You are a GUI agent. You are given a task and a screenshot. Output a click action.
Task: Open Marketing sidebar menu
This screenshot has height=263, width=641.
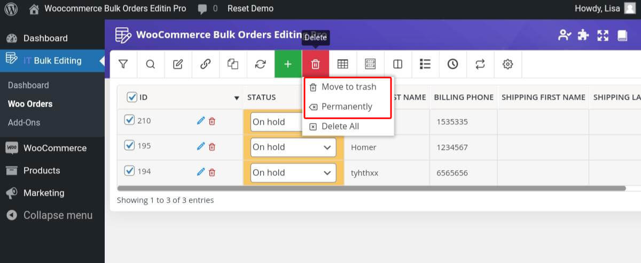coord(52,193)
